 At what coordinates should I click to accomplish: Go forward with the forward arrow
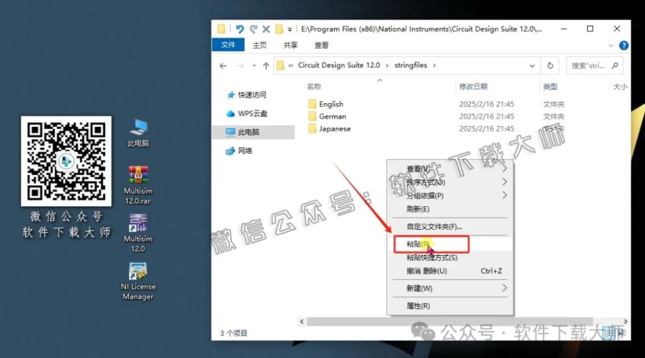(x=240, y=66)
